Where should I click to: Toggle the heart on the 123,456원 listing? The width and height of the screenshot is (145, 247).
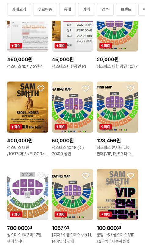click(131, 89)
